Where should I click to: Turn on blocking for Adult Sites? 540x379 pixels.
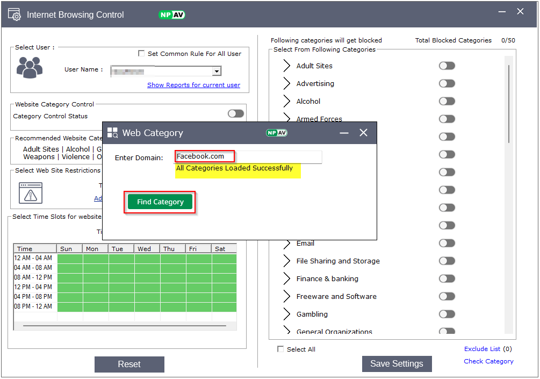447,66
